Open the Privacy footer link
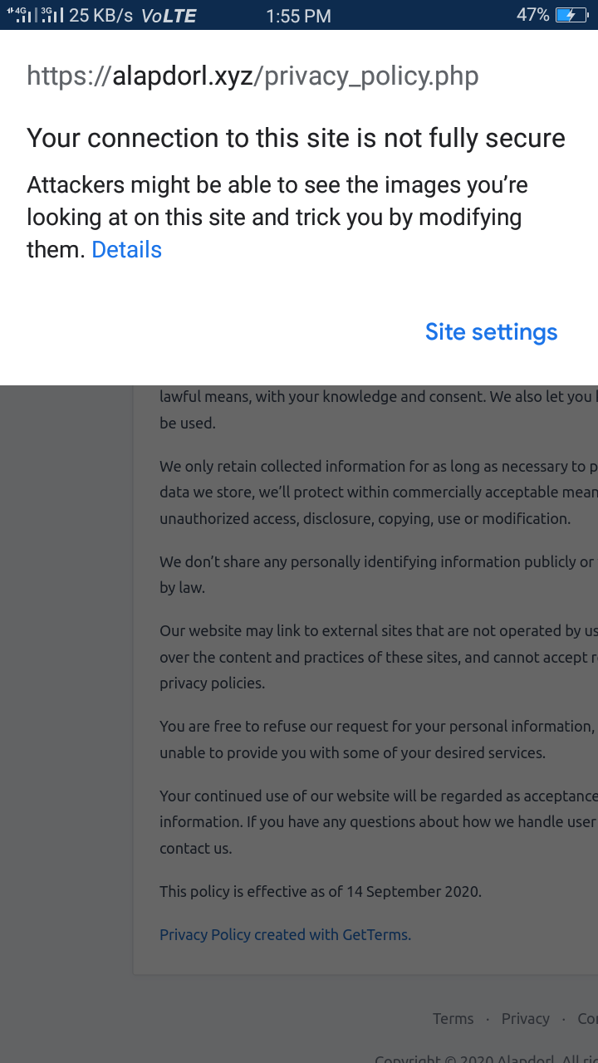The image size is (598, 1063). coord(525,1018)
